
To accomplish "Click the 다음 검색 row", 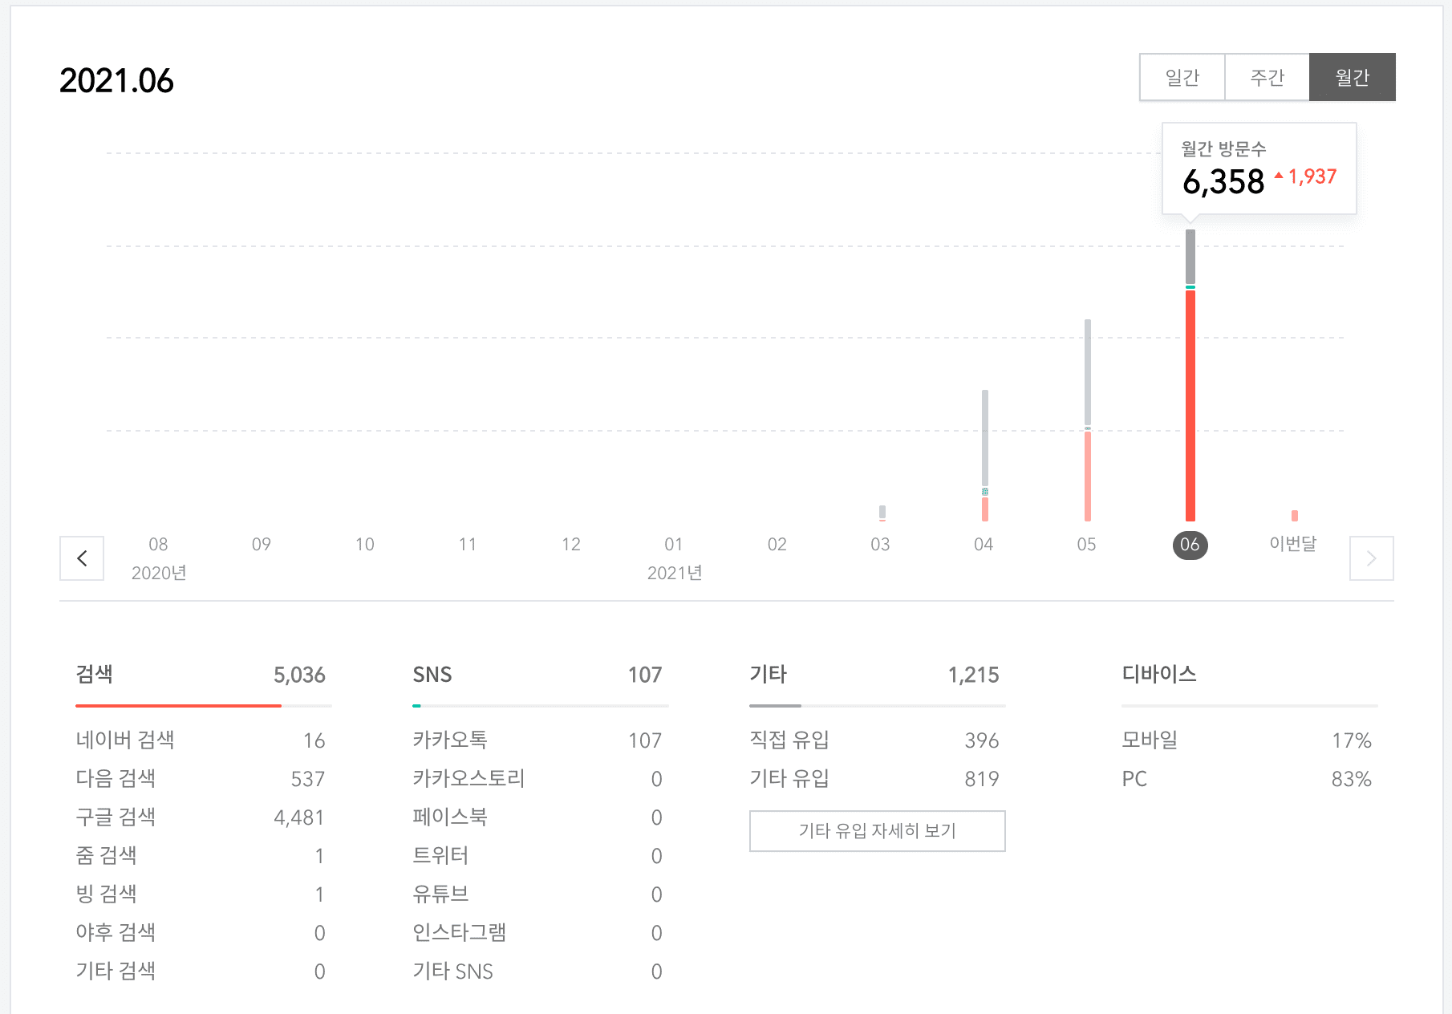I will [201, 778].
